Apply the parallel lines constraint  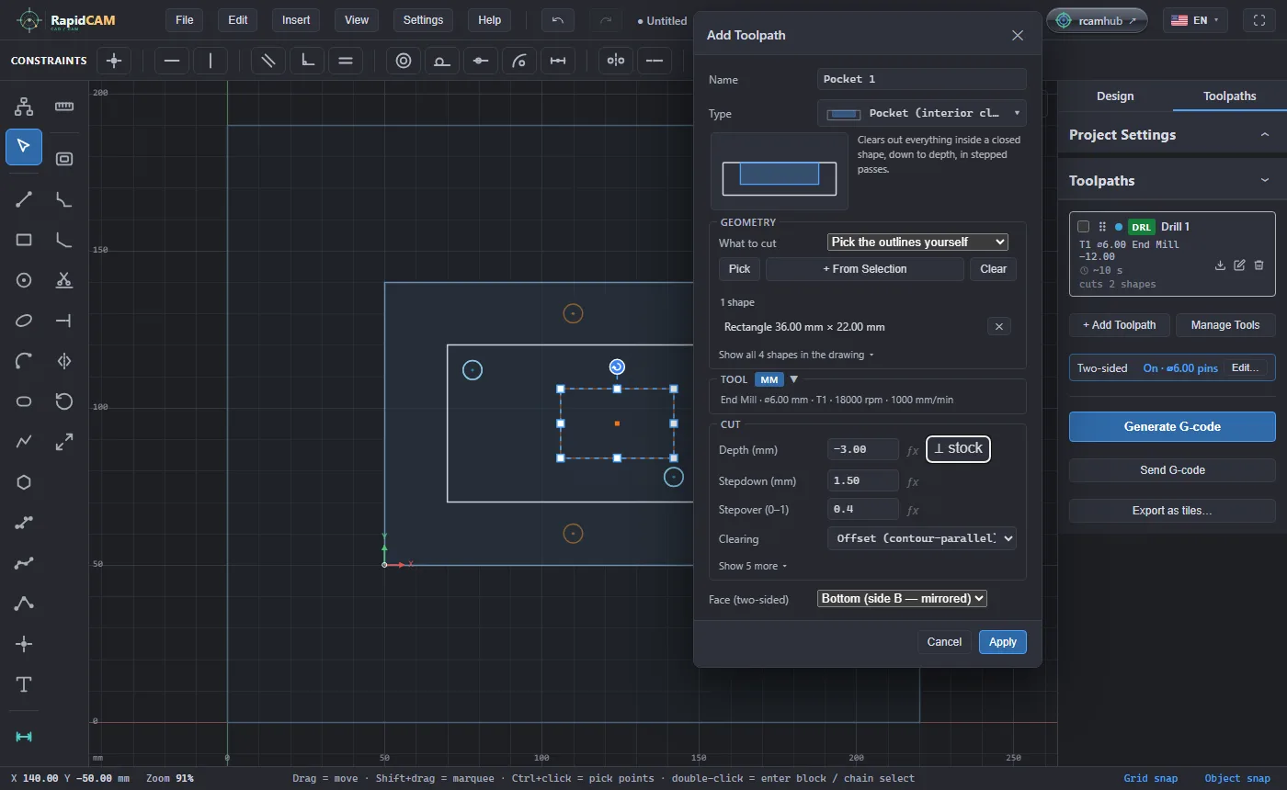pos(268,61)
